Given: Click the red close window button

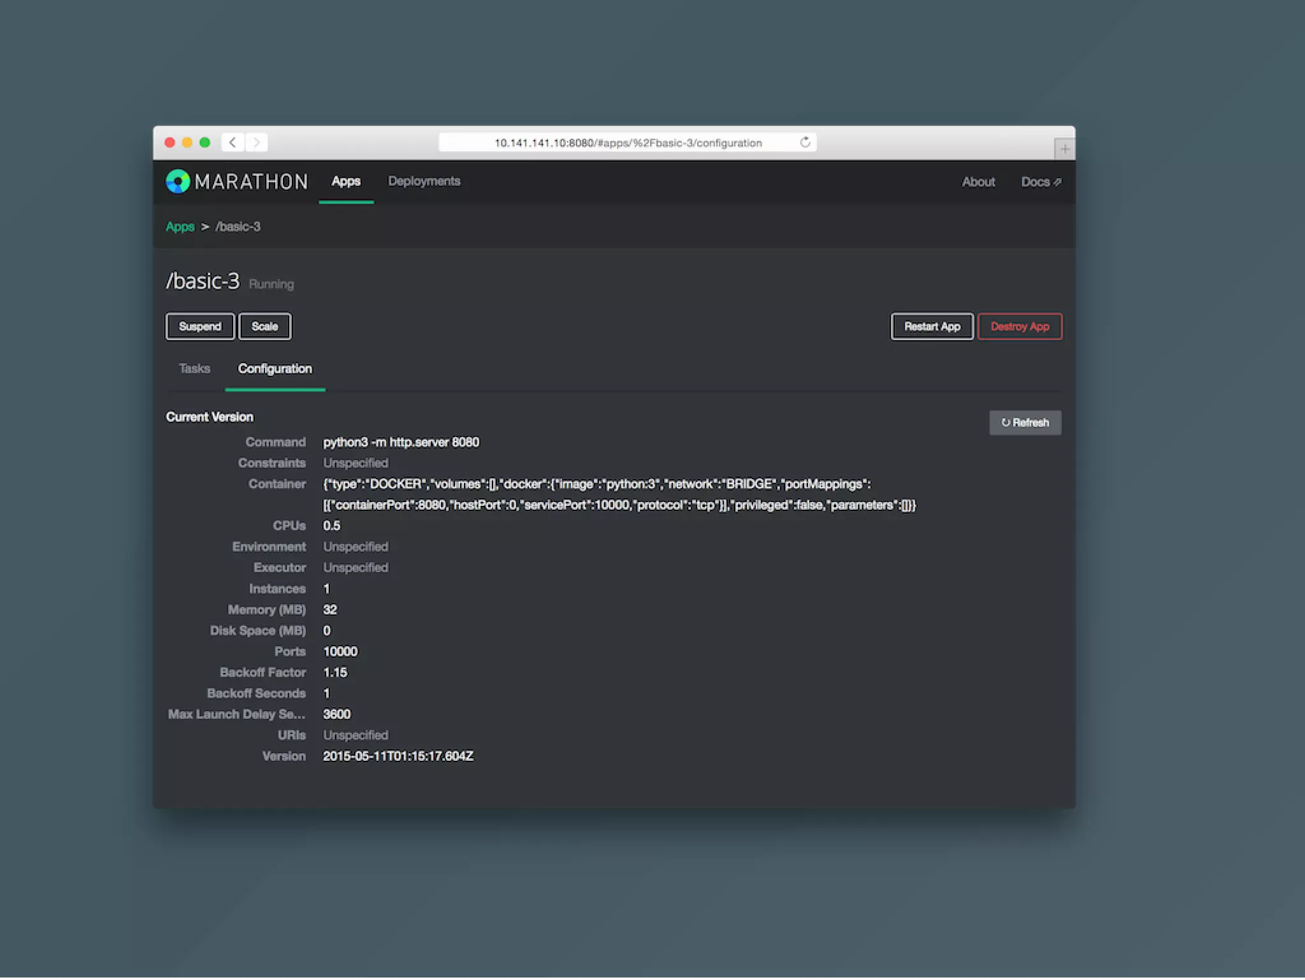Looking at the screenshot, I should (169, 142).
